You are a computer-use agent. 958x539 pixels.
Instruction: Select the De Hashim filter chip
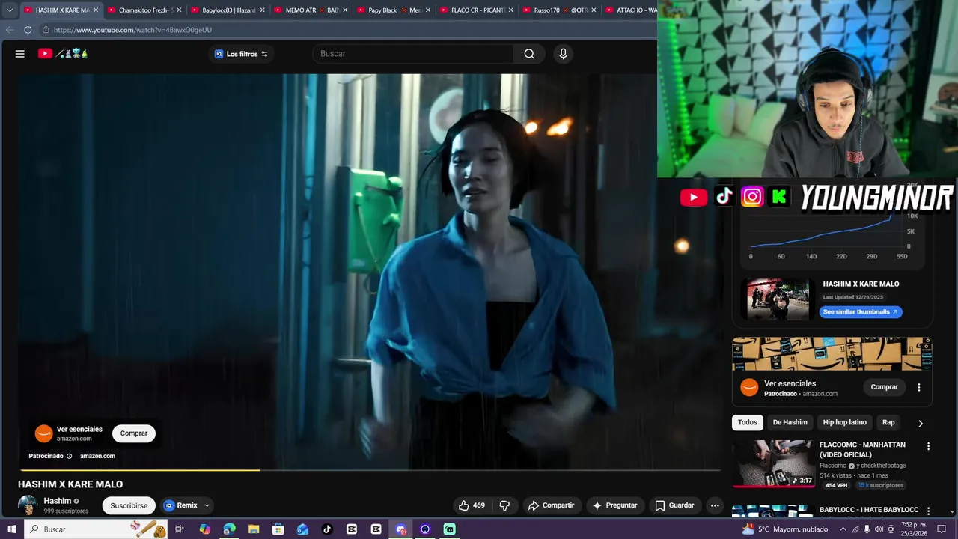pos(790,422)
